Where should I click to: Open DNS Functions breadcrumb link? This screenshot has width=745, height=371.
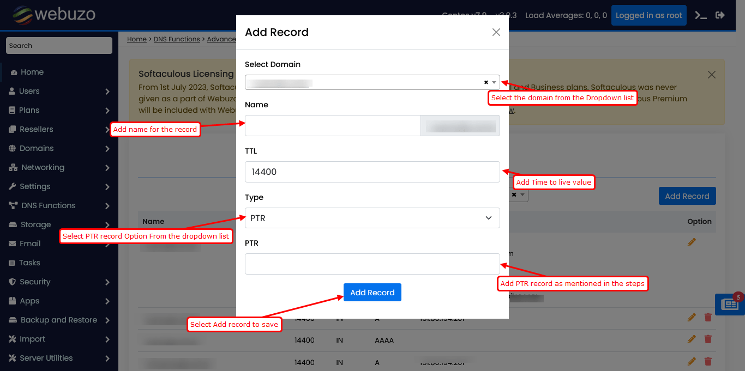click(x=177, y=39)
